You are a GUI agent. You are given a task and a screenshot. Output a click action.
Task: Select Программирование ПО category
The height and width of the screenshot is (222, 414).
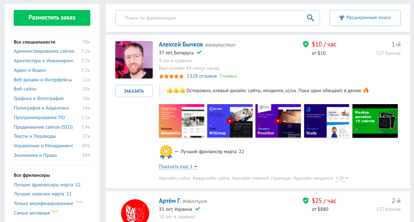[x=40, y=117]
